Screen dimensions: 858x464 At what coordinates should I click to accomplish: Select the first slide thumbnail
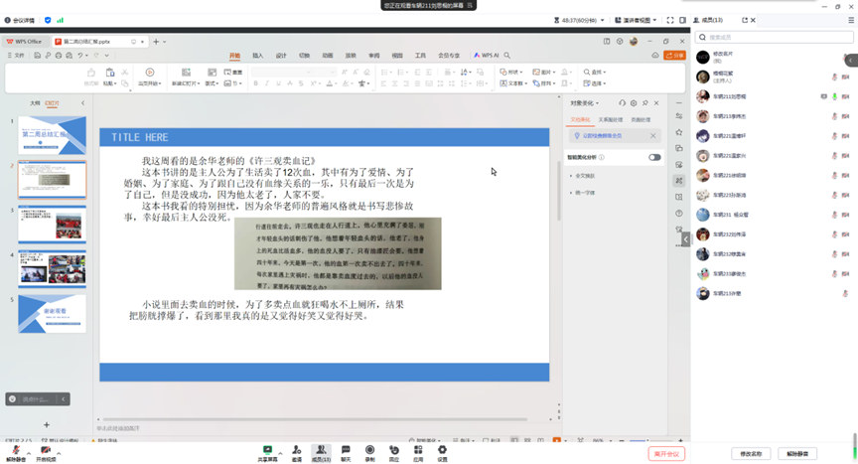click(52, 136)
